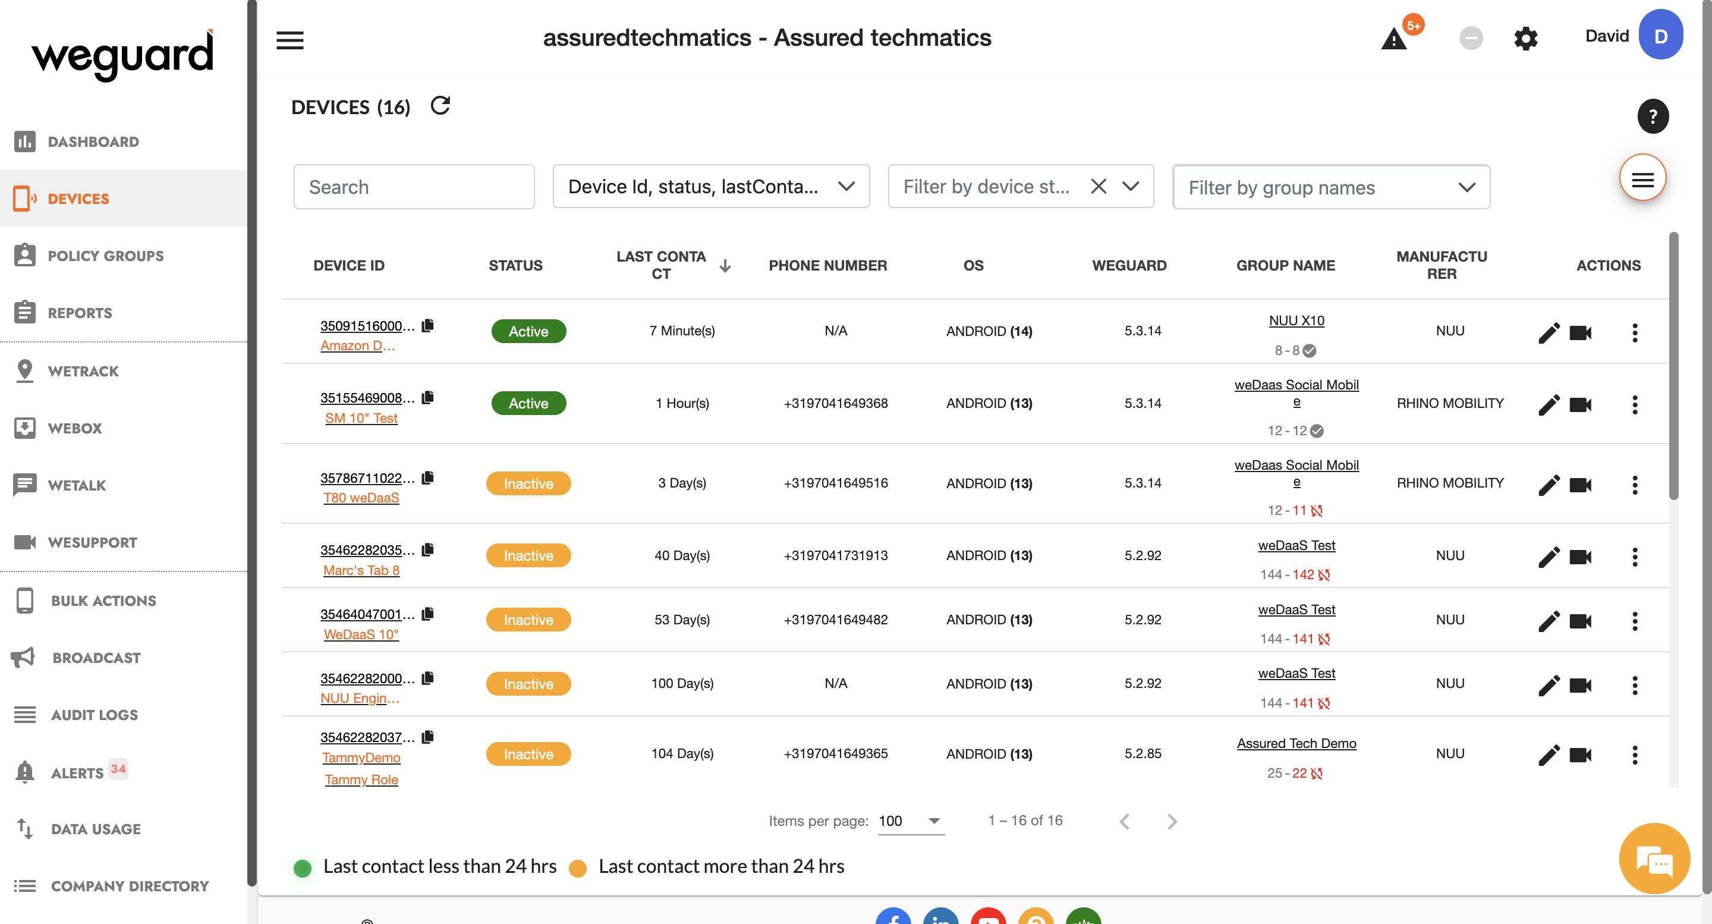The image size is (1712, 924).
Task: Toggle Last Contact sort arrow
Action: click(x=725, y=266)
